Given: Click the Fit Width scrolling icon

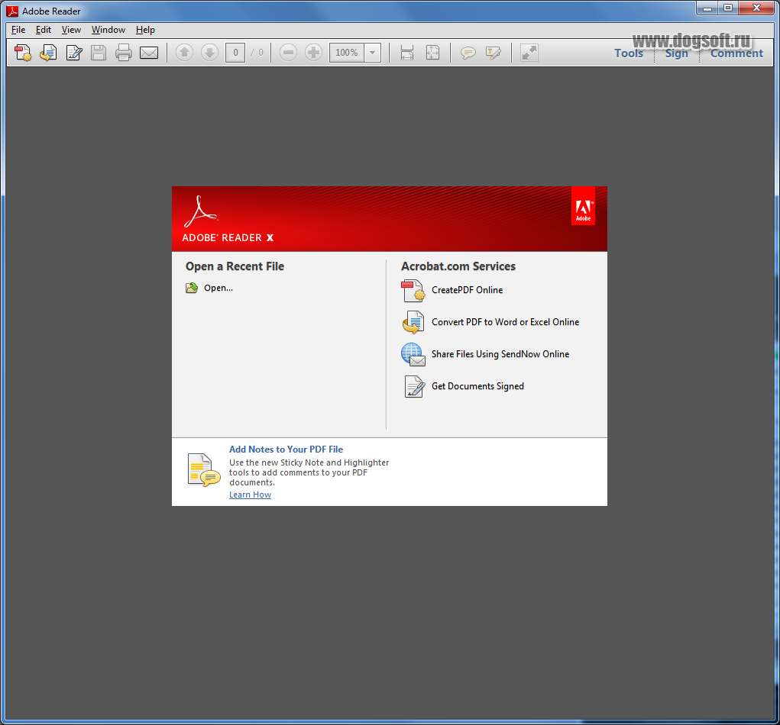Looking at the screenshot, I should 407,53.
